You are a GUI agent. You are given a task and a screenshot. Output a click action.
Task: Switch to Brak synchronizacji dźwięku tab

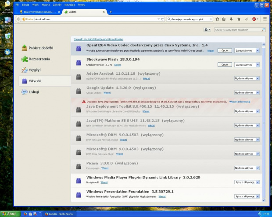tap(40, 12)
